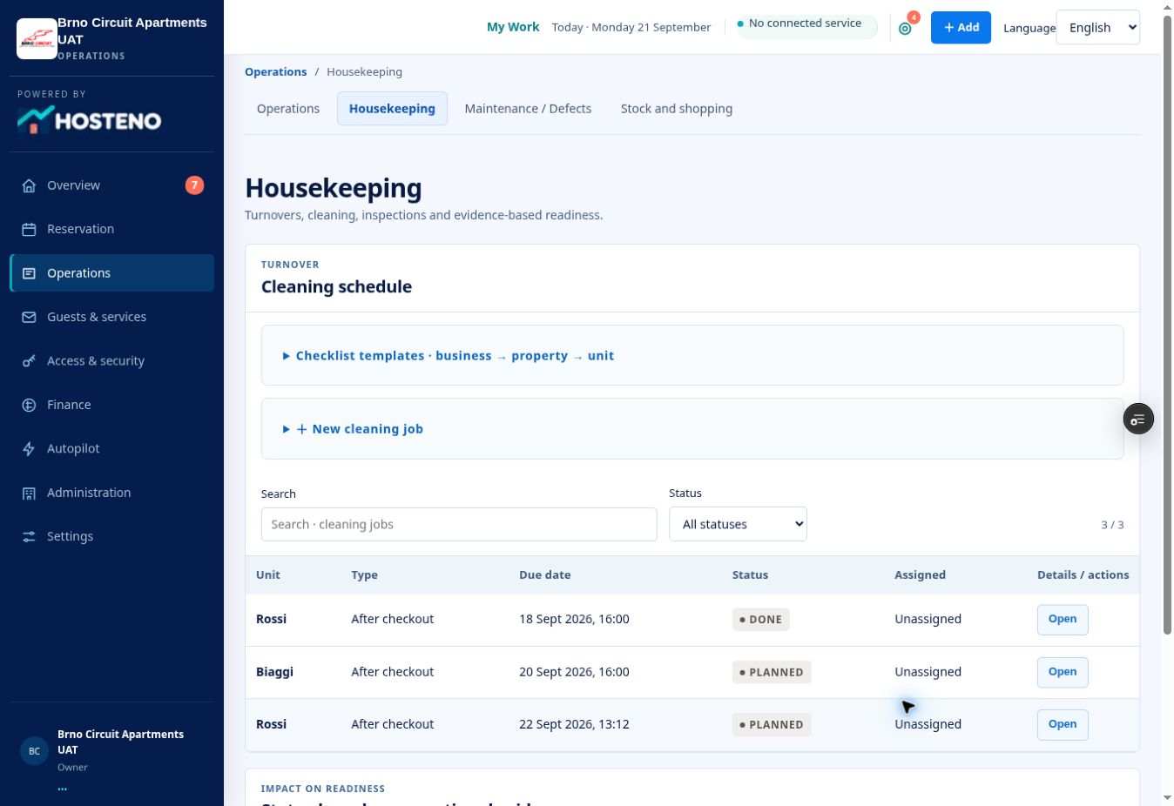Click the Unit column header
This screenshot has height=806, width=1174.
tap(268, 574)
